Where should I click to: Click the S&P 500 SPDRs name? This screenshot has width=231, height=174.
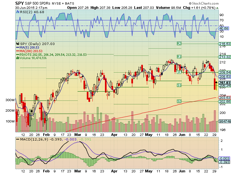(38, 3)
